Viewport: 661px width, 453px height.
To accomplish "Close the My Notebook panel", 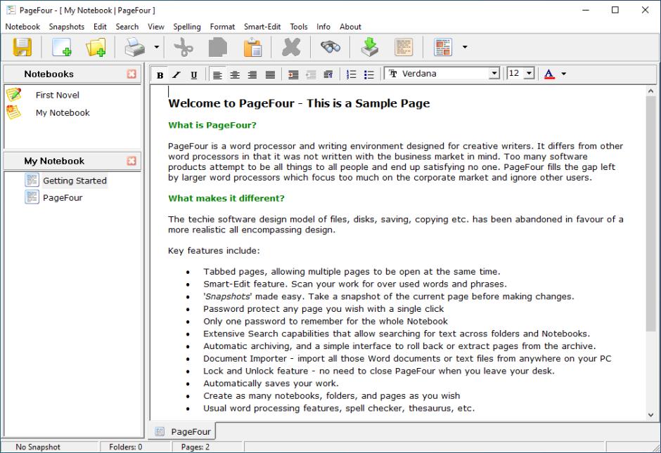I will pos(131,161).
